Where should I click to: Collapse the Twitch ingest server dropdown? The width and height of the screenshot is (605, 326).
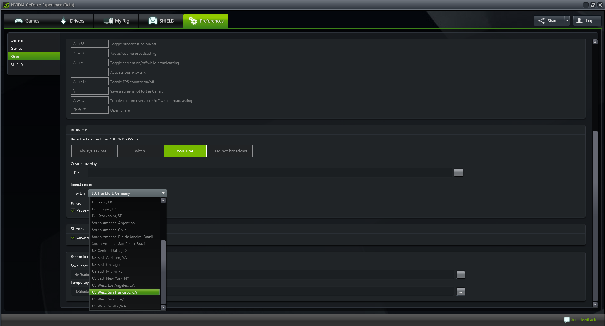click(128, 193)
